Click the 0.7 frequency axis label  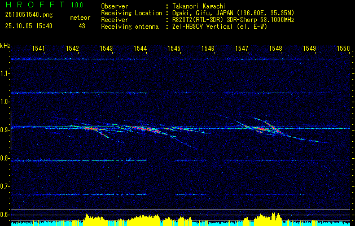click(5, 186)
